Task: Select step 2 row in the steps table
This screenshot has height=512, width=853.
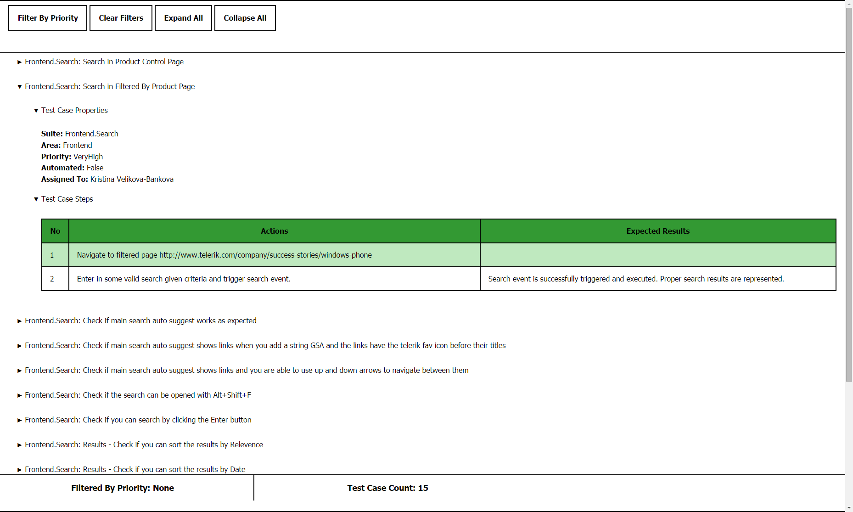Action: click(275, 279)
